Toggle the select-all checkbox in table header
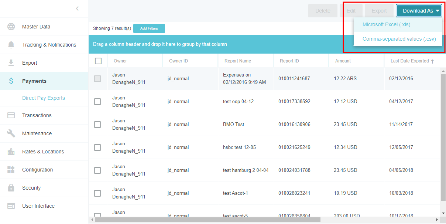The height and width of the screenshot is (224, 446). [98, 61]
